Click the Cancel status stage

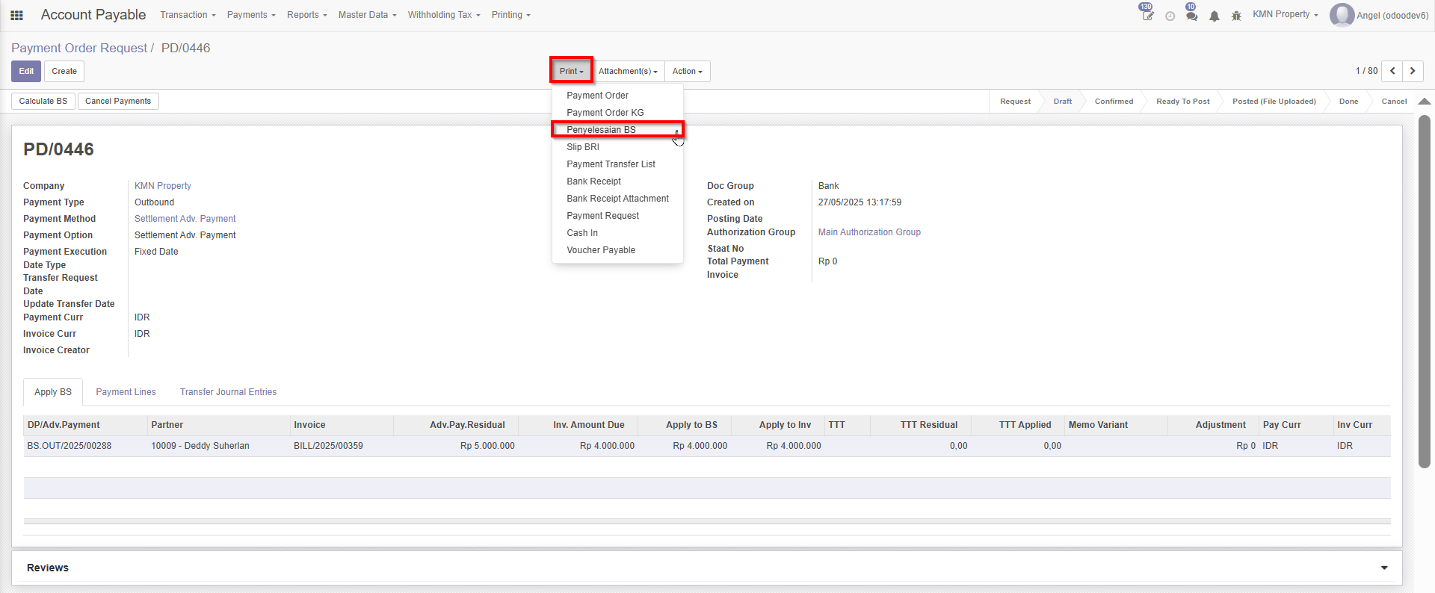tap(1394, 102)
